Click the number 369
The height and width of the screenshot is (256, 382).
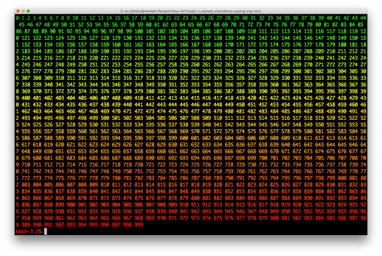(x=25, y=91)
